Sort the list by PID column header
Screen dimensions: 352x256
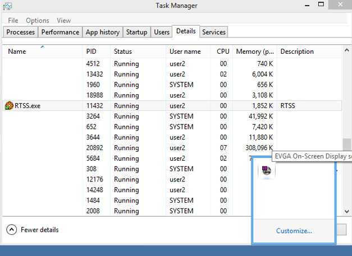pos(92,52)
